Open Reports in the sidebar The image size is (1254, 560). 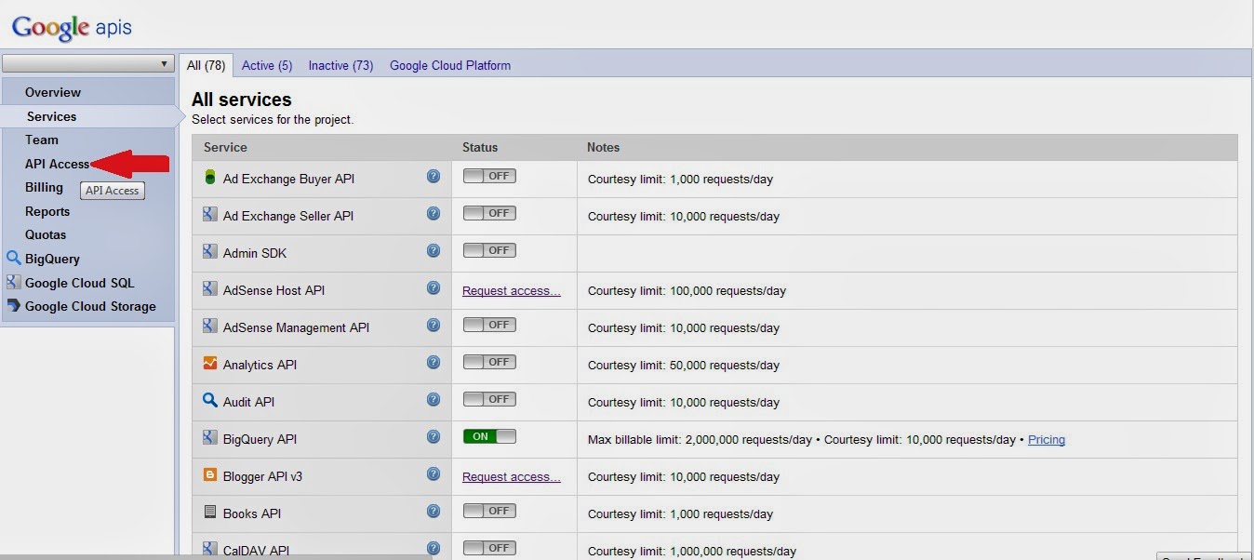point(47,211)
